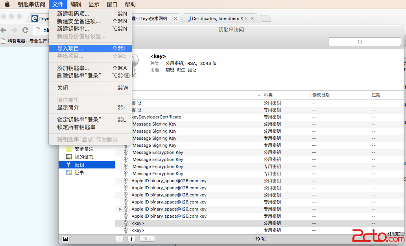Toggle the sidebar show/hide icon at bottom-left
The width and height of the screenshot is (406, 246).
coord(65,239)
